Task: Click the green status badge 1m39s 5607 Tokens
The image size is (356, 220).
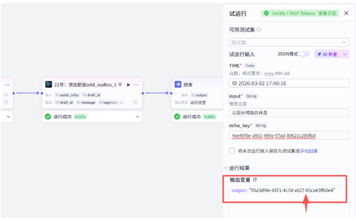Action: 300,13
